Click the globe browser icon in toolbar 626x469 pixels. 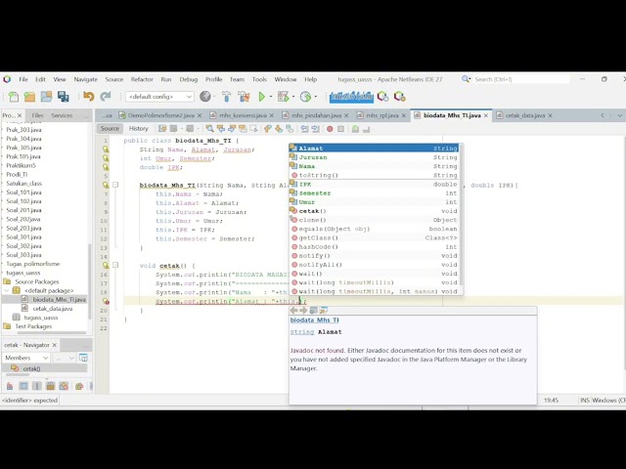(x=204, y=97)
